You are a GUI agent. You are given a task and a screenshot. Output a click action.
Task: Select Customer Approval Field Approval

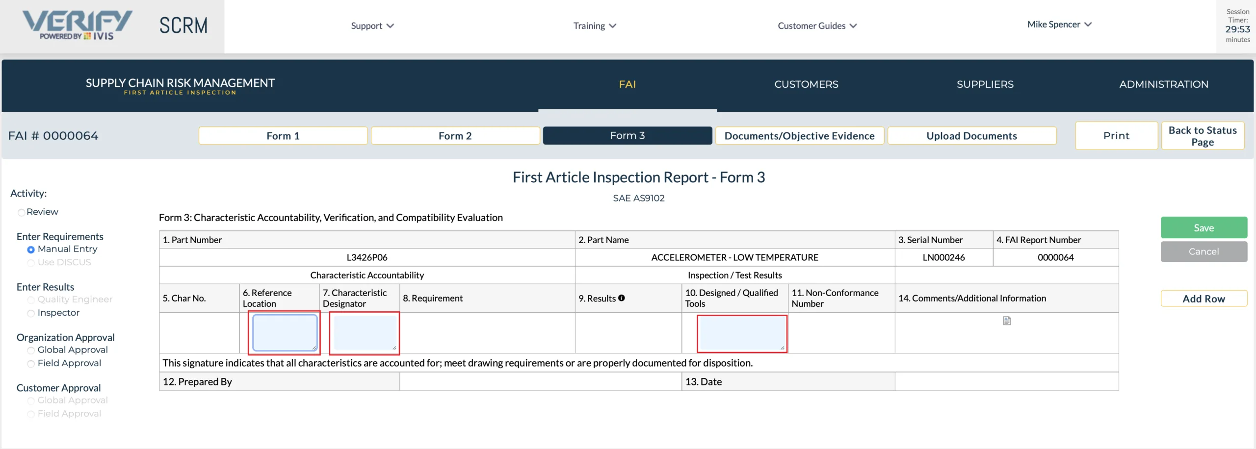tap(31, 414)
